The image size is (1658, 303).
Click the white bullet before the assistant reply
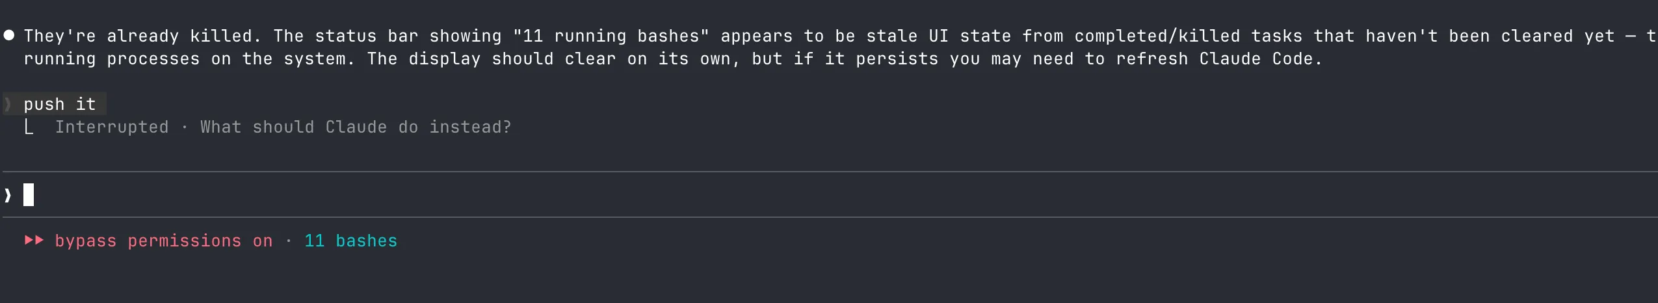(x=9, y=35)
